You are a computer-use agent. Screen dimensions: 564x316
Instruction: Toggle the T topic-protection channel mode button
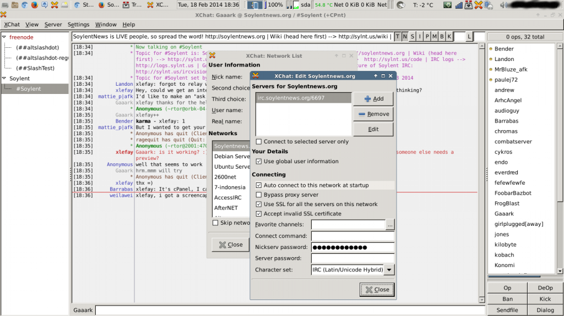(x=398, y=37)
